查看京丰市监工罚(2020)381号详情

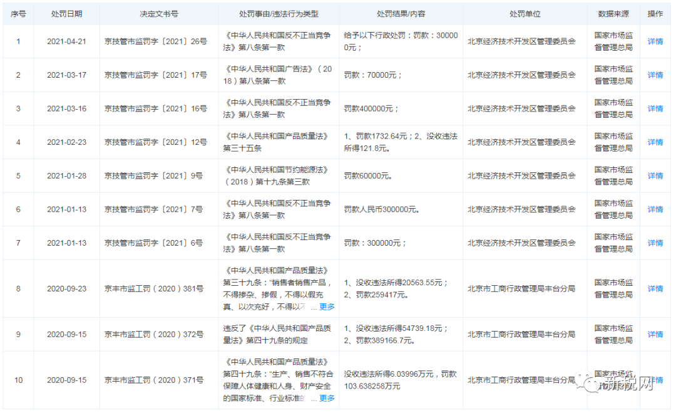(655, 289)
